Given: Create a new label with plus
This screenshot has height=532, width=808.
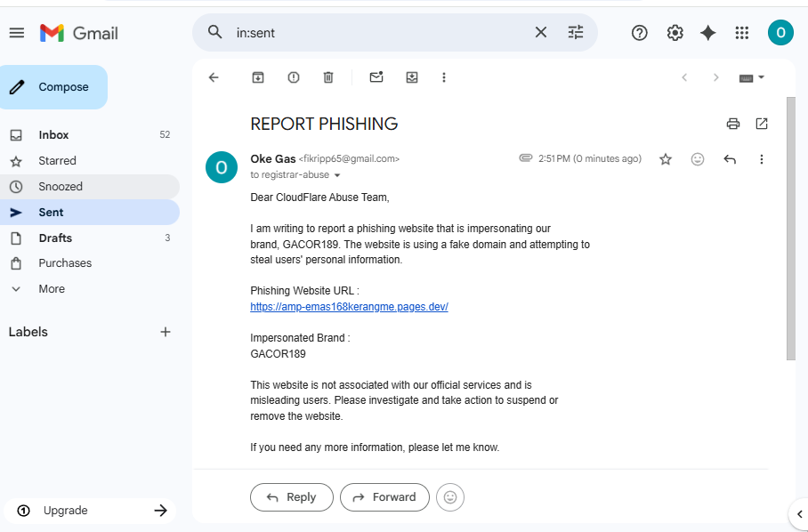Looking at the screenshot, I should coord(165,332).
